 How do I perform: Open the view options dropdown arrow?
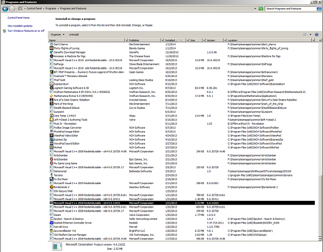click(311, 34)
